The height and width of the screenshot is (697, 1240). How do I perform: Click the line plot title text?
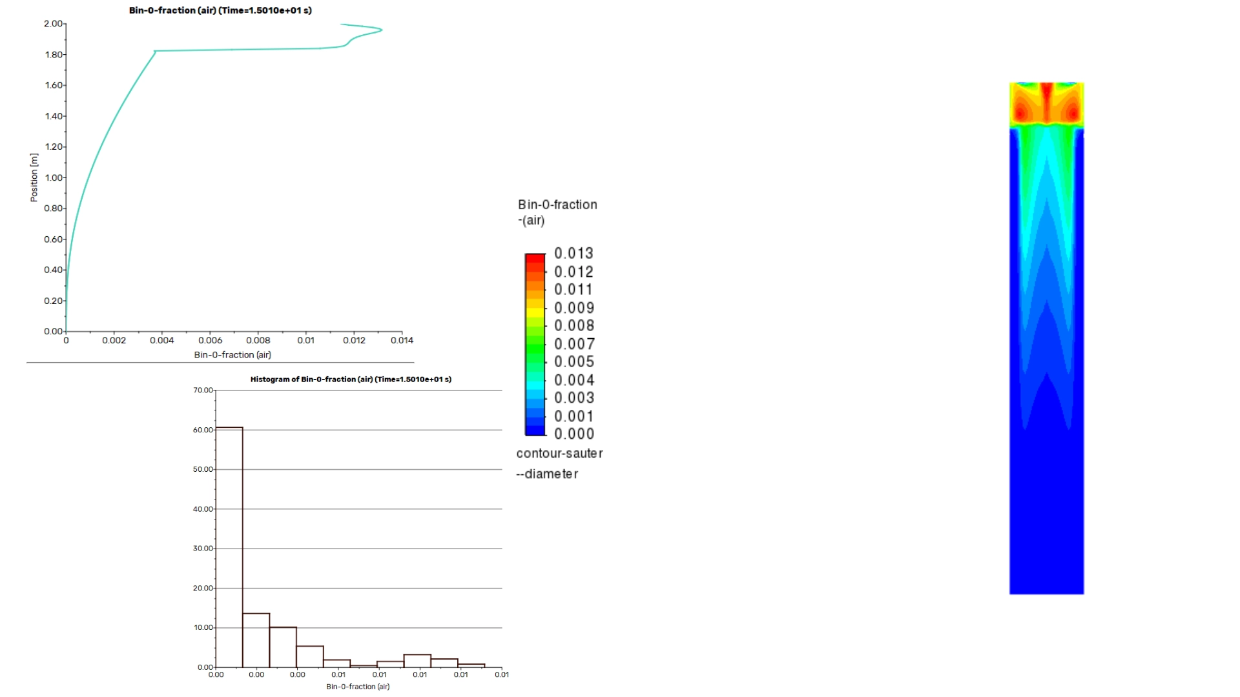(220, 10)
